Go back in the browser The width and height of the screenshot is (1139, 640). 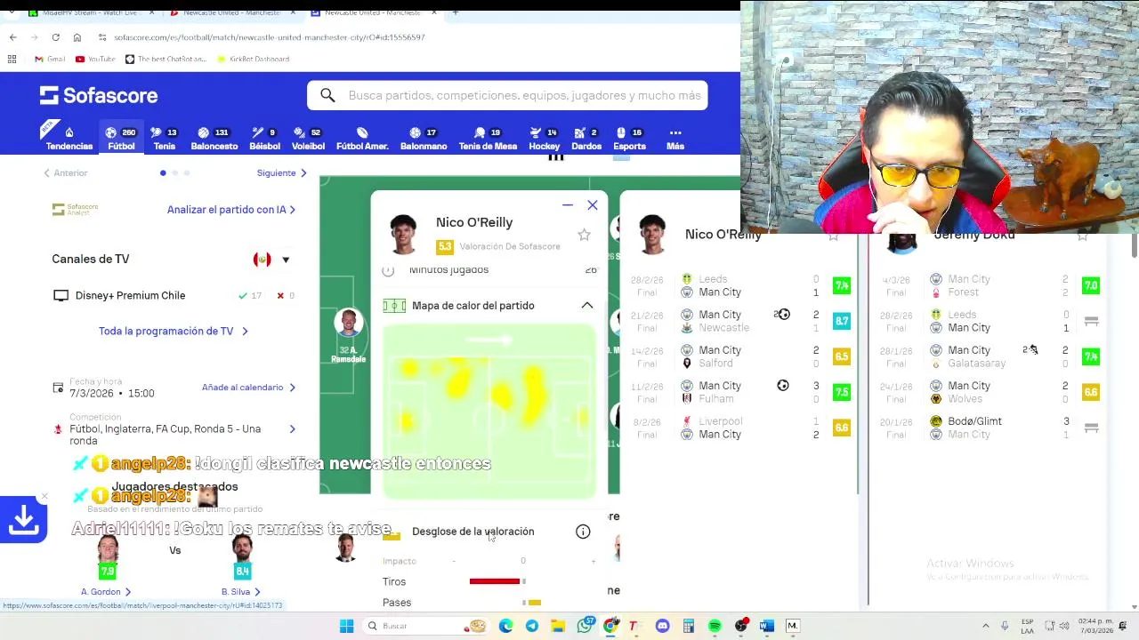point(12,37)
